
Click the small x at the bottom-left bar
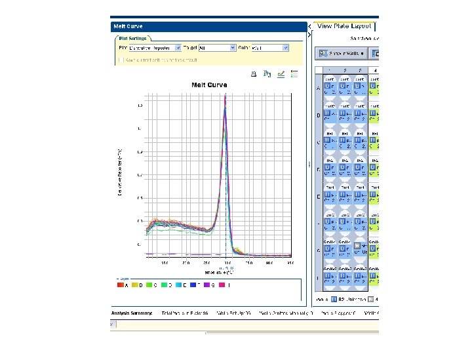pos(111,324)
